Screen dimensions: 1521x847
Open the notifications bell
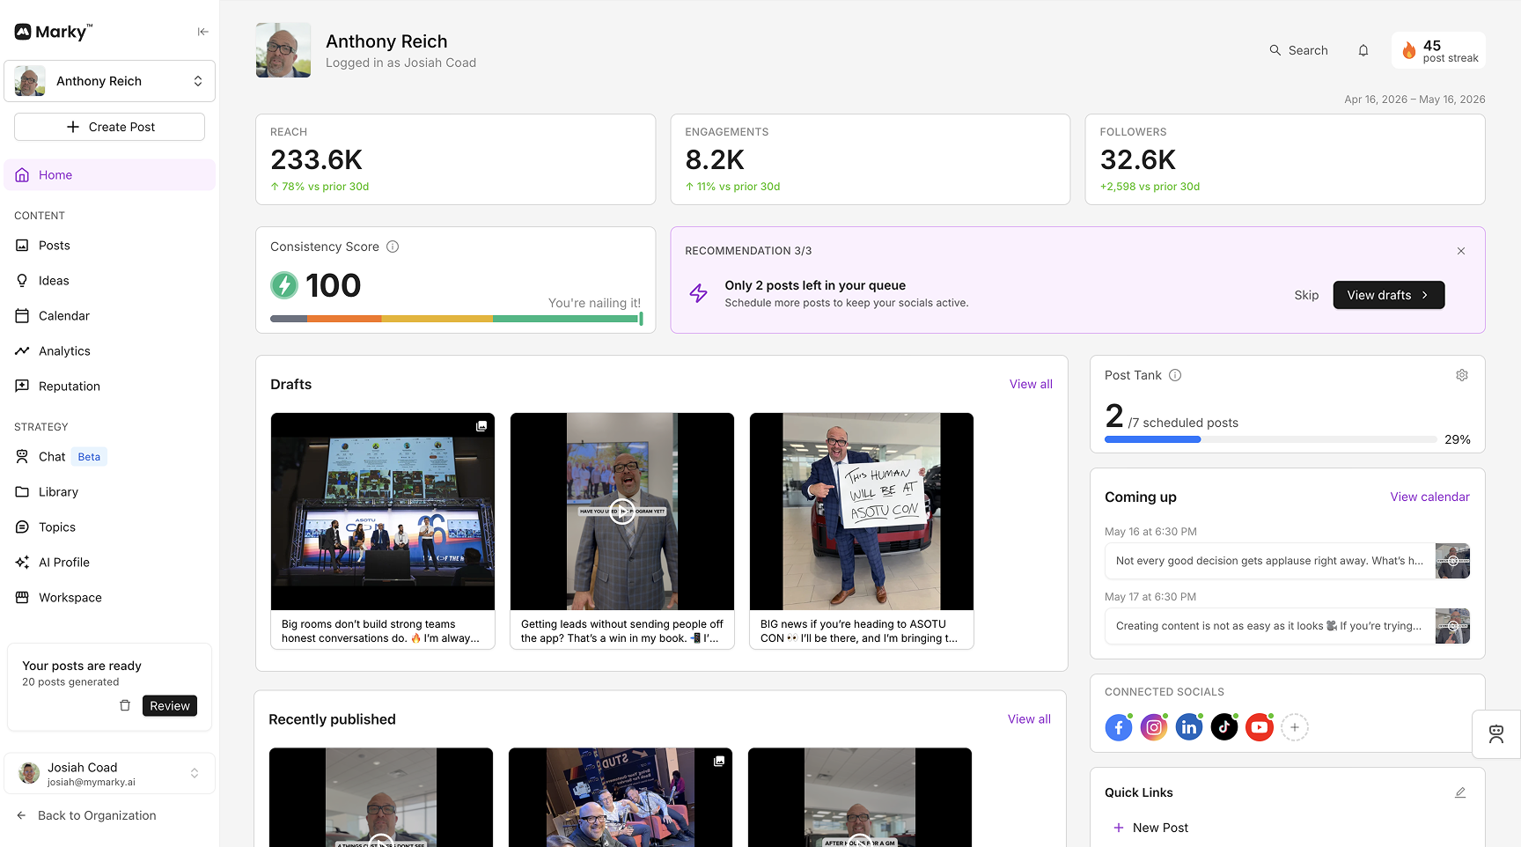click(1363, 50)
